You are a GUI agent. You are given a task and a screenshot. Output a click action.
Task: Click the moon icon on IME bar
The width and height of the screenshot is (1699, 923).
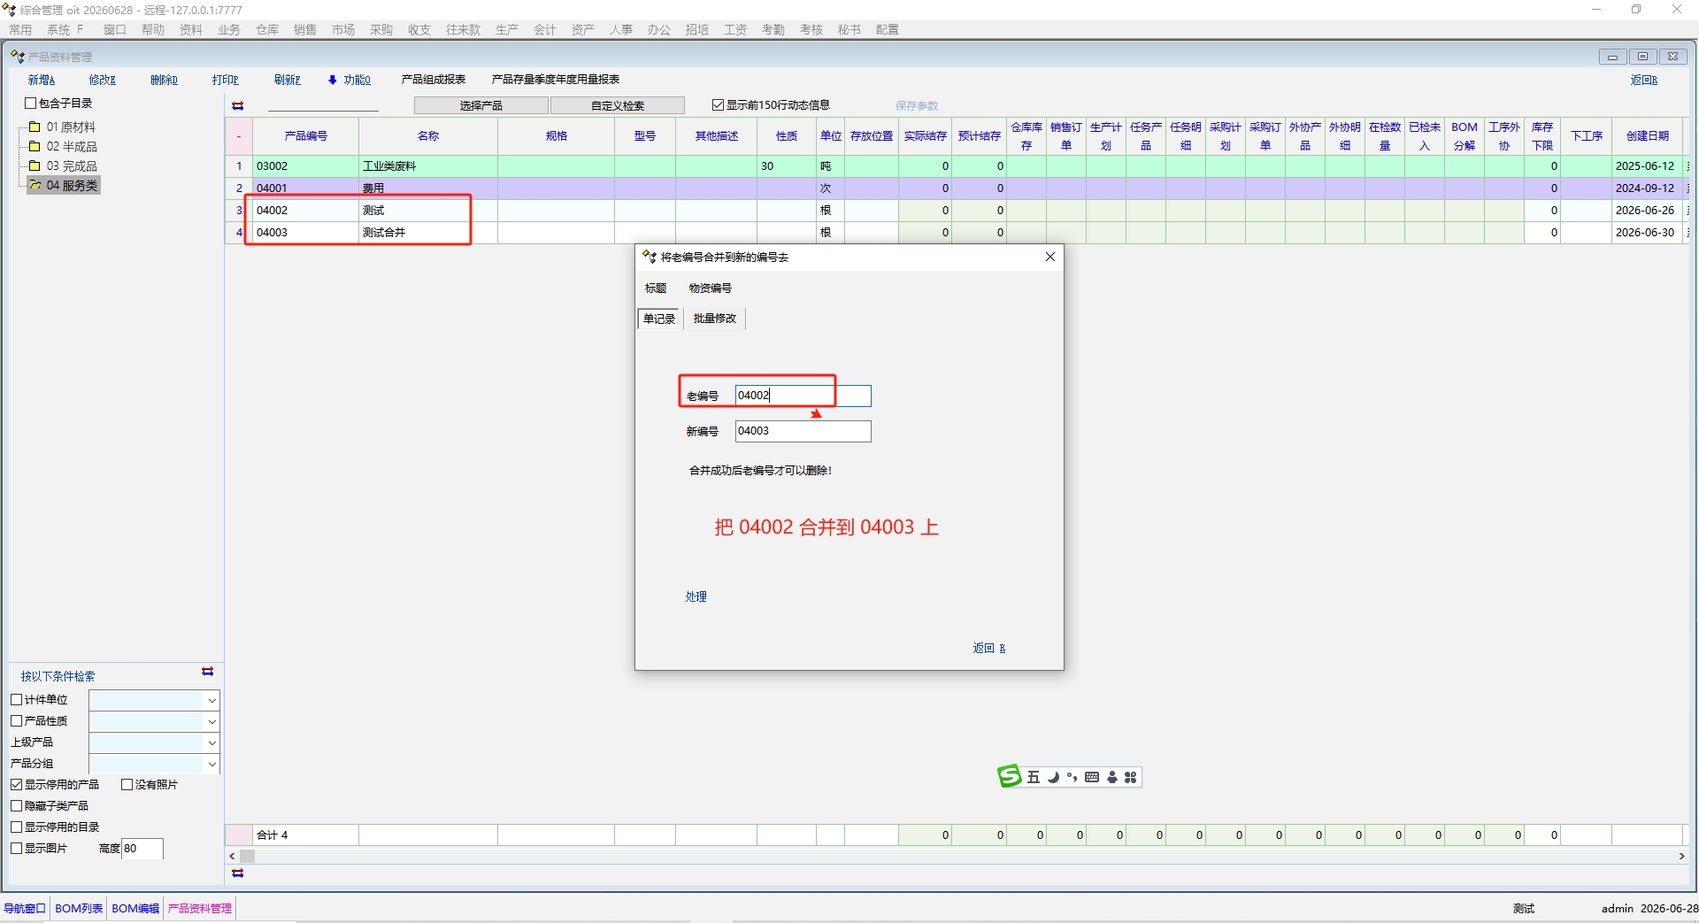[1053, 778]
